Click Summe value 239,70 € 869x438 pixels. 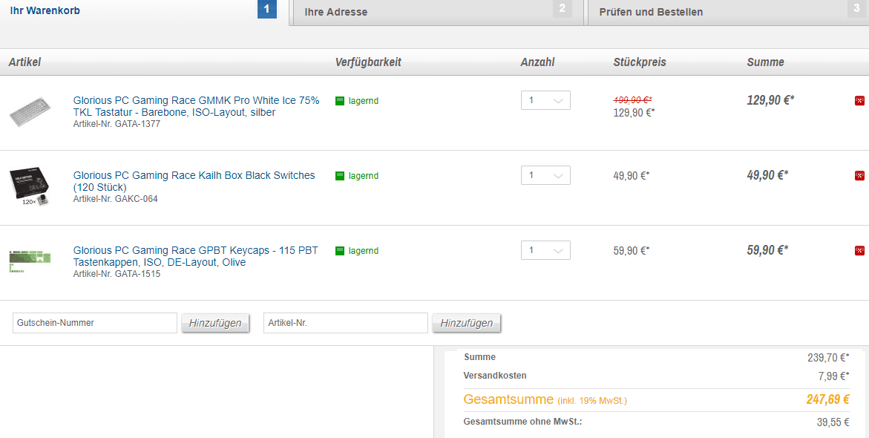click(x=828, y=358)
